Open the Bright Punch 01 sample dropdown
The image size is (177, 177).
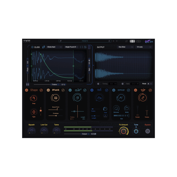pos(71,47)
